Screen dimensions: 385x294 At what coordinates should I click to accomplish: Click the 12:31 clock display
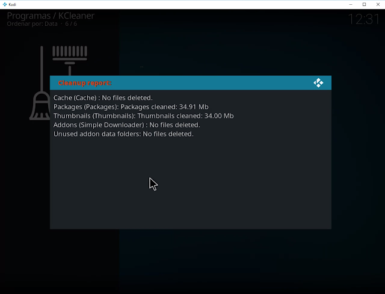pyautogui.click(x=364, y=19)
